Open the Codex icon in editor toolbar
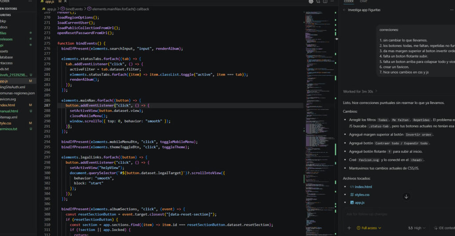 [x=311, y=2]
